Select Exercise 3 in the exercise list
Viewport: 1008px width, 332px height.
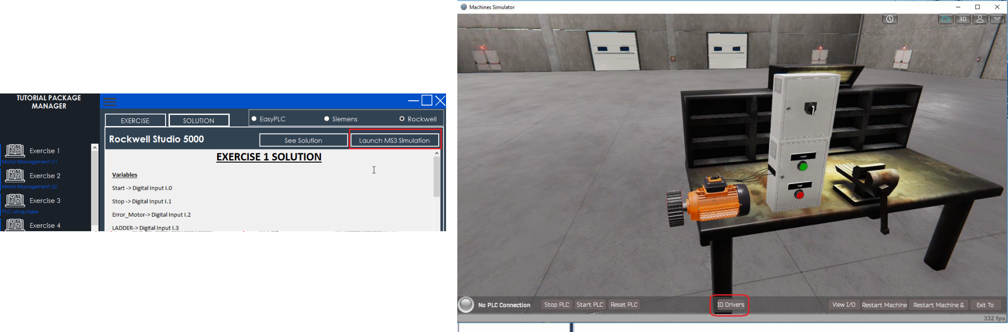(x=45, y=201)
